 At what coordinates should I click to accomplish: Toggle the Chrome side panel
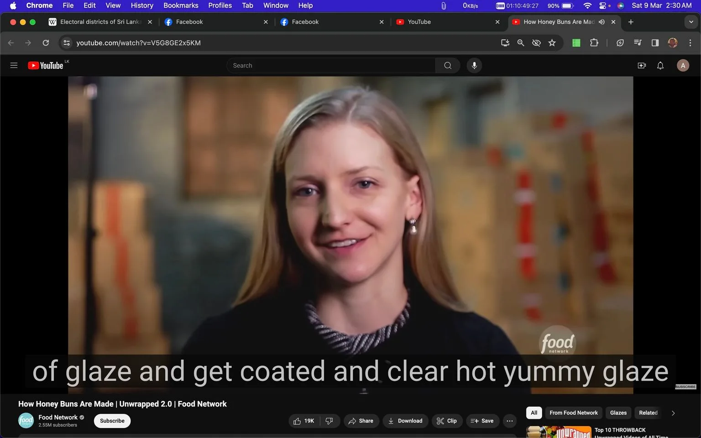[655, 43]
